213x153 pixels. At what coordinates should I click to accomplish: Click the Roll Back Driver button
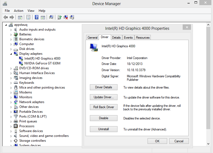(104, 107)
